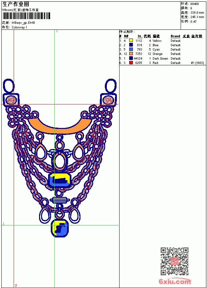Click the Colorway 1 label
This screenshot has width=207, height=288.
(x=19, y=27)
